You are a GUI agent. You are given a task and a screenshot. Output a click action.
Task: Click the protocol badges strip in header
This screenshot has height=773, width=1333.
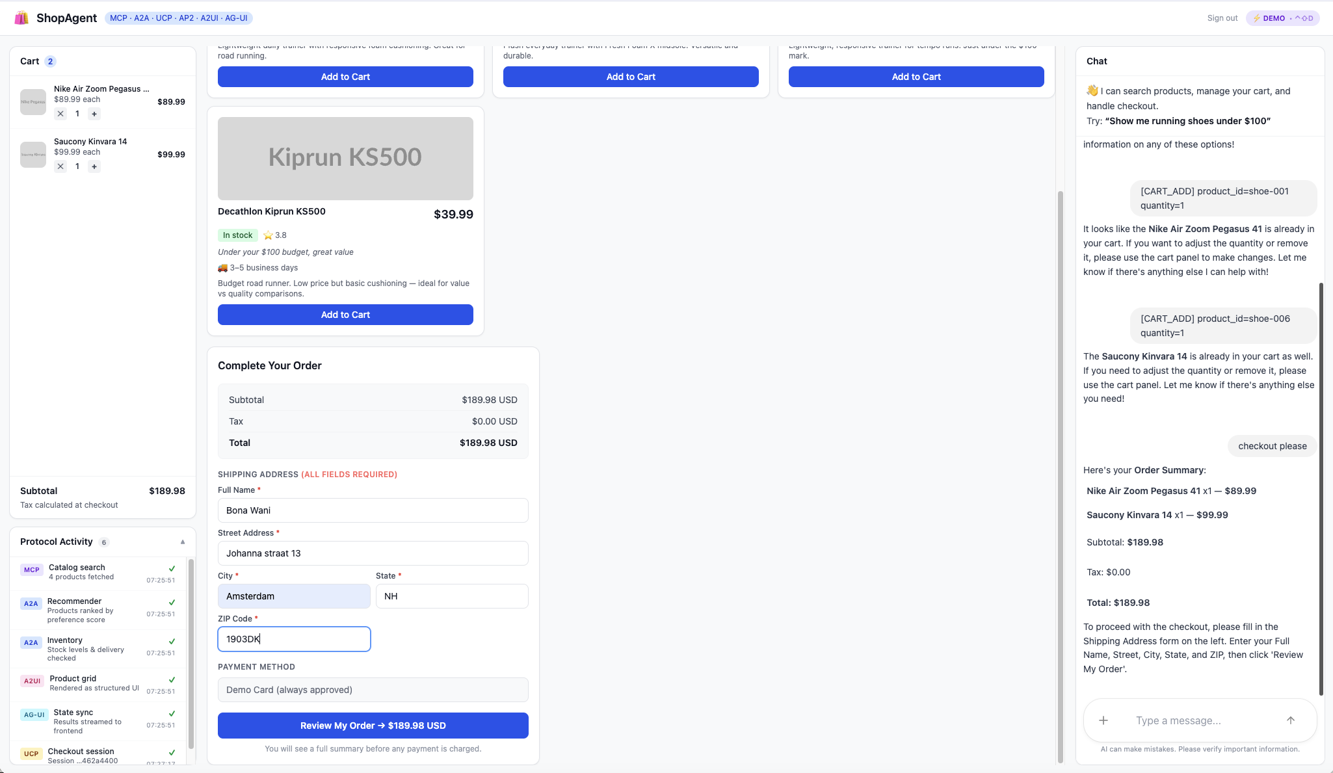point(178,18)
